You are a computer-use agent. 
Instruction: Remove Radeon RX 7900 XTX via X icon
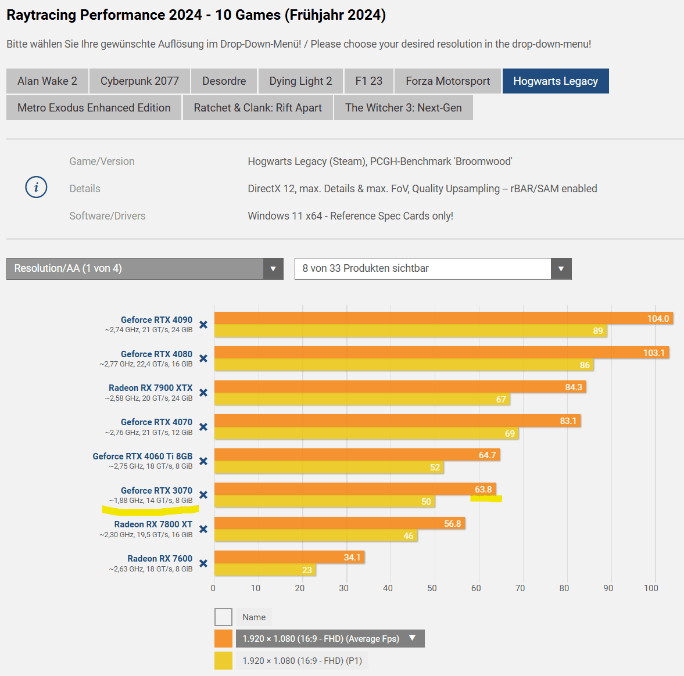[x=203, y=393]
